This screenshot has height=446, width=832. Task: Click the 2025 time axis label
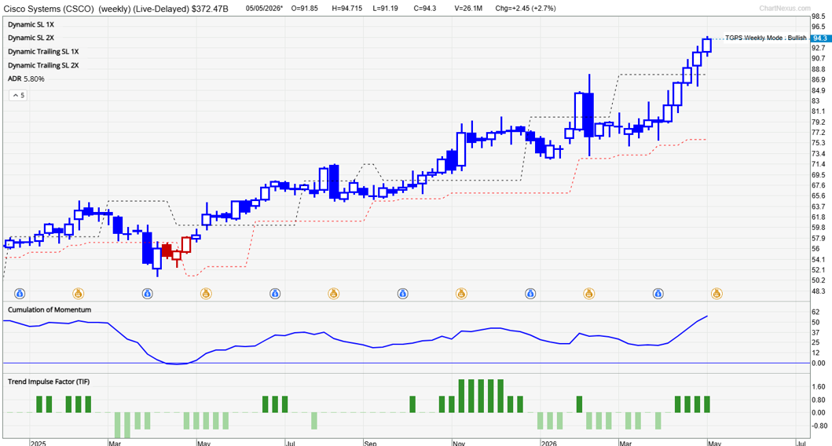click(38, 443)
